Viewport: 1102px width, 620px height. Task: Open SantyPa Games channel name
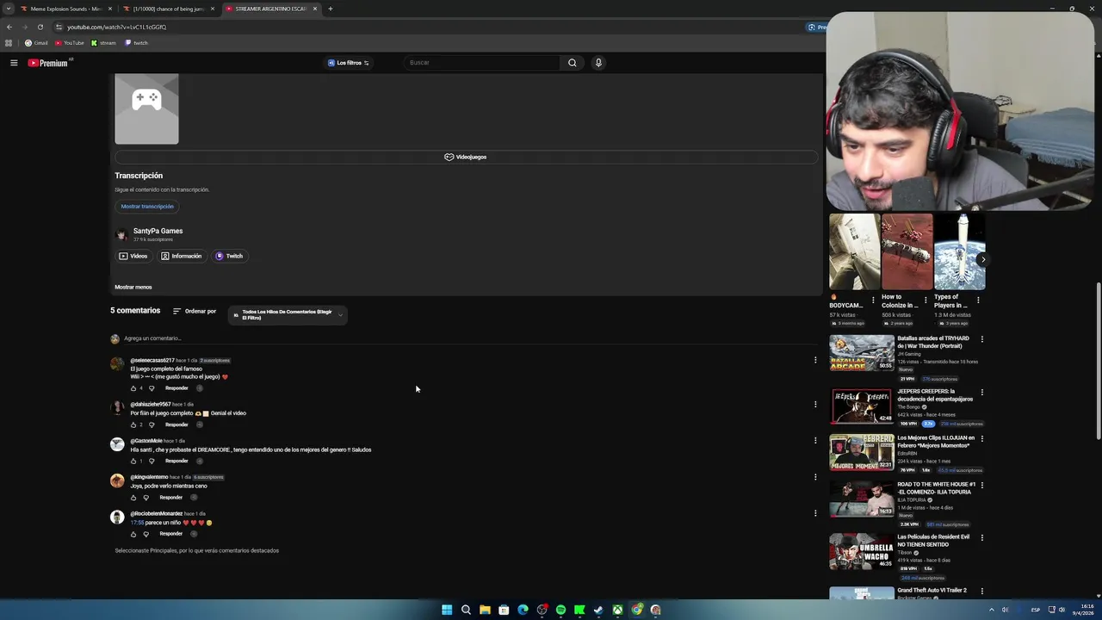pos(158,231)
